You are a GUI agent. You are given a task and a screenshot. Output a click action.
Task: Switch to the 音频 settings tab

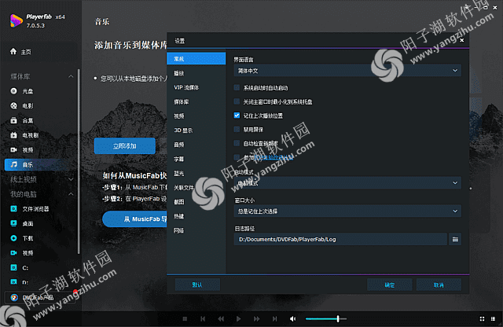[196, 145]
